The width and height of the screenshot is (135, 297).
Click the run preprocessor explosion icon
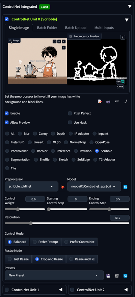(x=63, y=187)
